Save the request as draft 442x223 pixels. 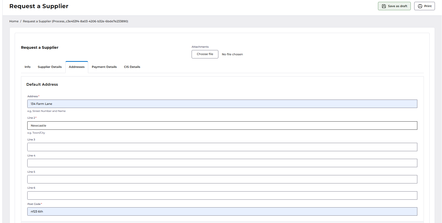394,6
